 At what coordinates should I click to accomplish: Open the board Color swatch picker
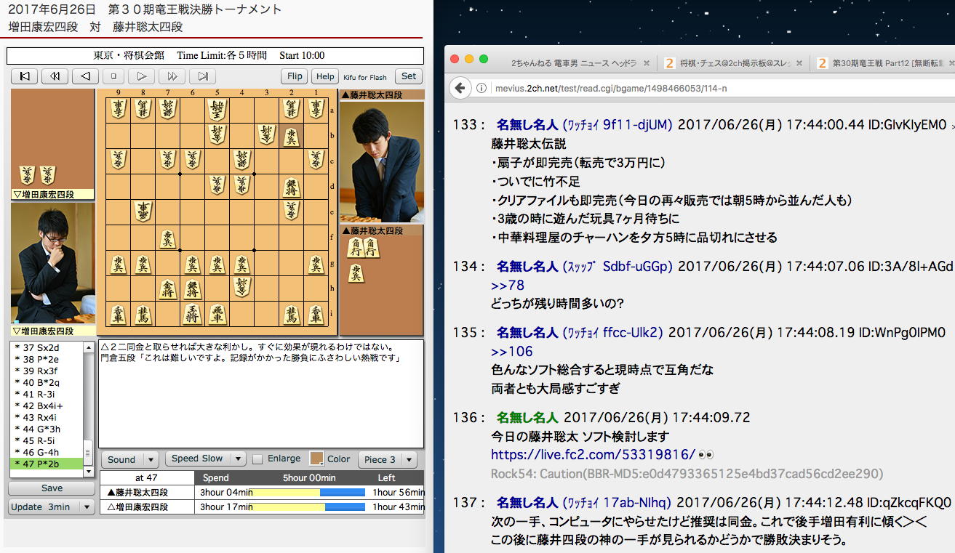(x=316, y=459)
